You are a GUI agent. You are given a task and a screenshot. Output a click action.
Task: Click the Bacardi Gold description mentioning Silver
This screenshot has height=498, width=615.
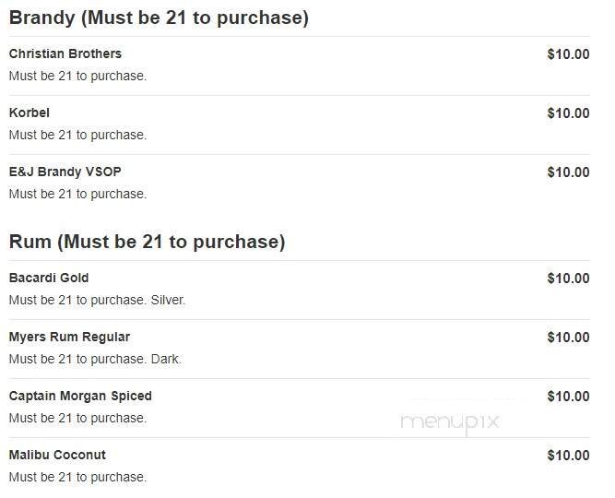[97, 300]
